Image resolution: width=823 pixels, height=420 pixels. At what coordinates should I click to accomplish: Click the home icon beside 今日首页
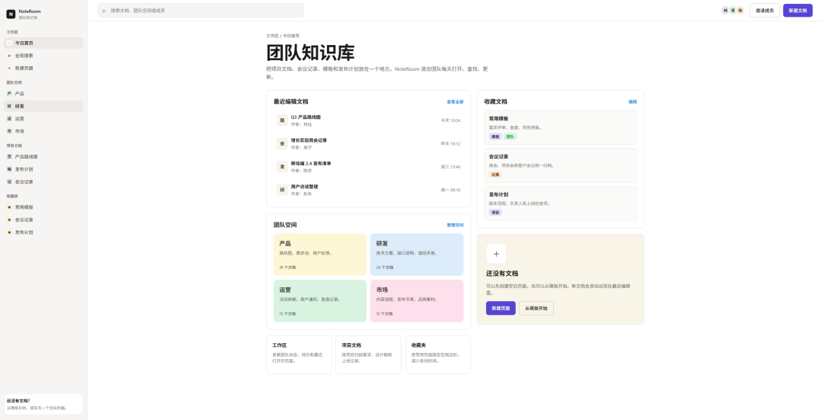point(9,43)
